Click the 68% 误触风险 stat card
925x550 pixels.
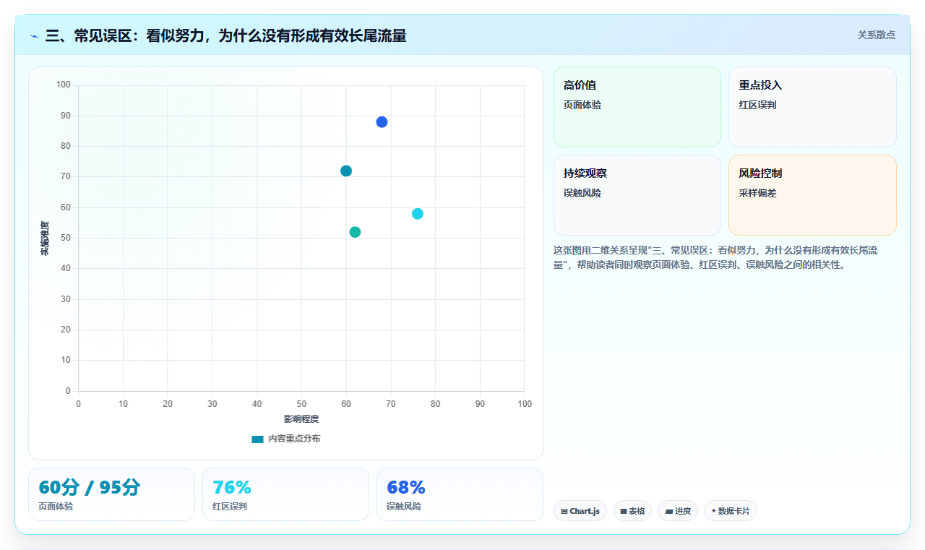click(460, 494)
